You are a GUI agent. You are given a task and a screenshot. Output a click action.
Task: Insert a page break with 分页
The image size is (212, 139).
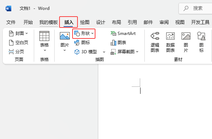(16, 52)
